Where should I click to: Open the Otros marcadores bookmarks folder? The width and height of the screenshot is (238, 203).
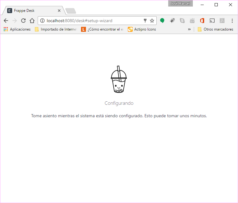tap(215, 29)
